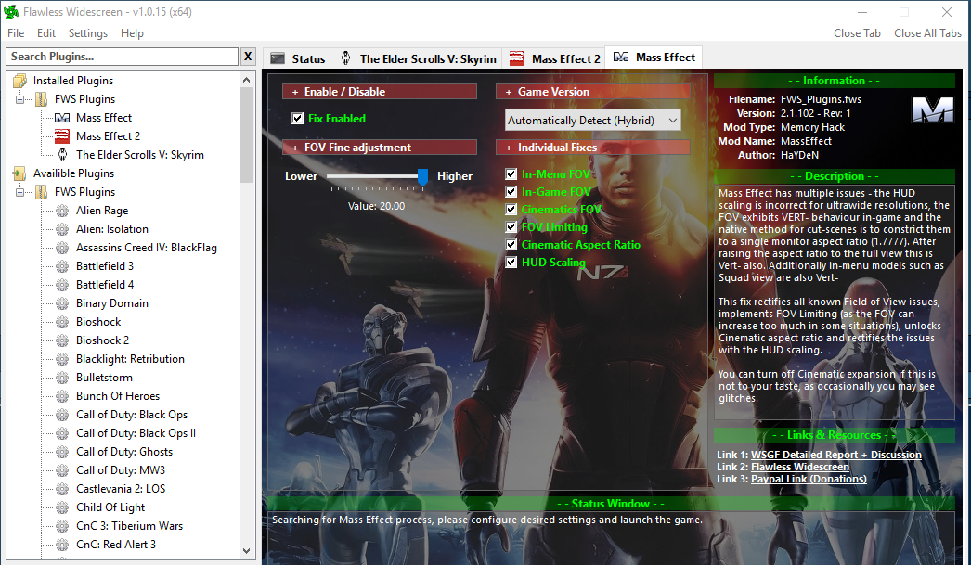Click the monitor icon on Status tab
Image resolution: width=971 pixels, height=565 pixels.
[x=278, y=58]
